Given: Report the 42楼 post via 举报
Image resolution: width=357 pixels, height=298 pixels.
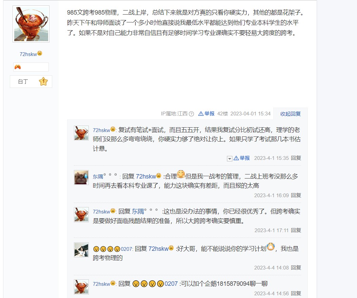Looking at the screenshot, I should coord(206,114).
